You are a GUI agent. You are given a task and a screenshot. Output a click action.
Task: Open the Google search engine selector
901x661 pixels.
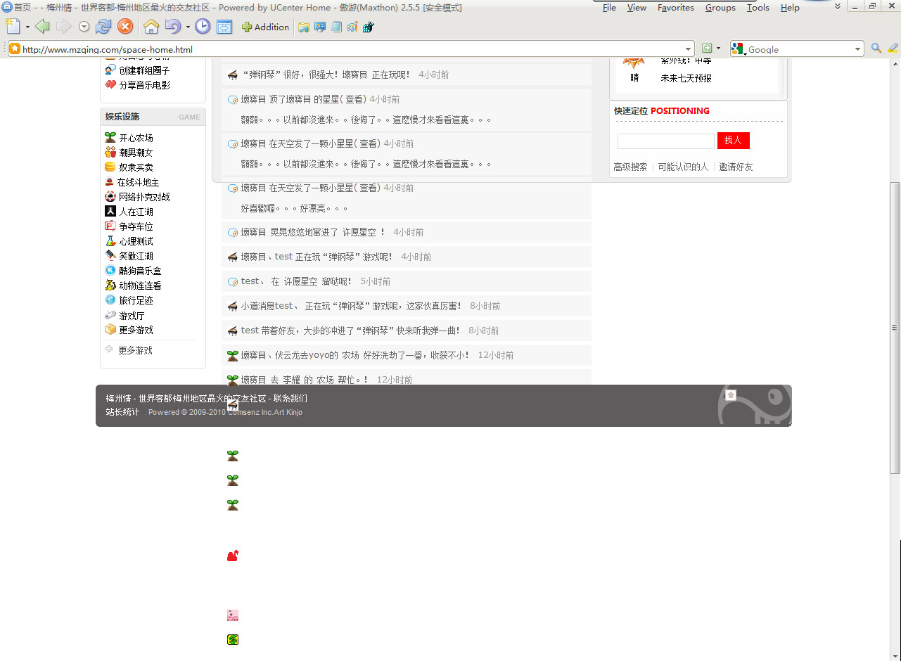[738, 49]
